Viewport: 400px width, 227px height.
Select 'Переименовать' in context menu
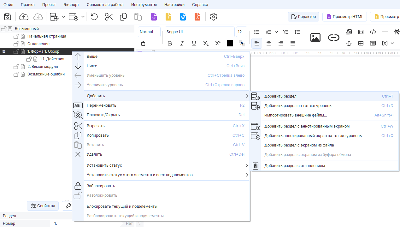tap(161, 105)
